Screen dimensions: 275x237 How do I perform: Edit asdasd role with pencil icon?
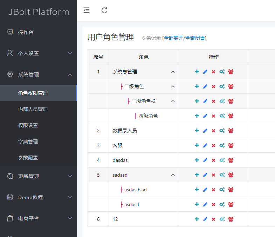tap(205, 204)
